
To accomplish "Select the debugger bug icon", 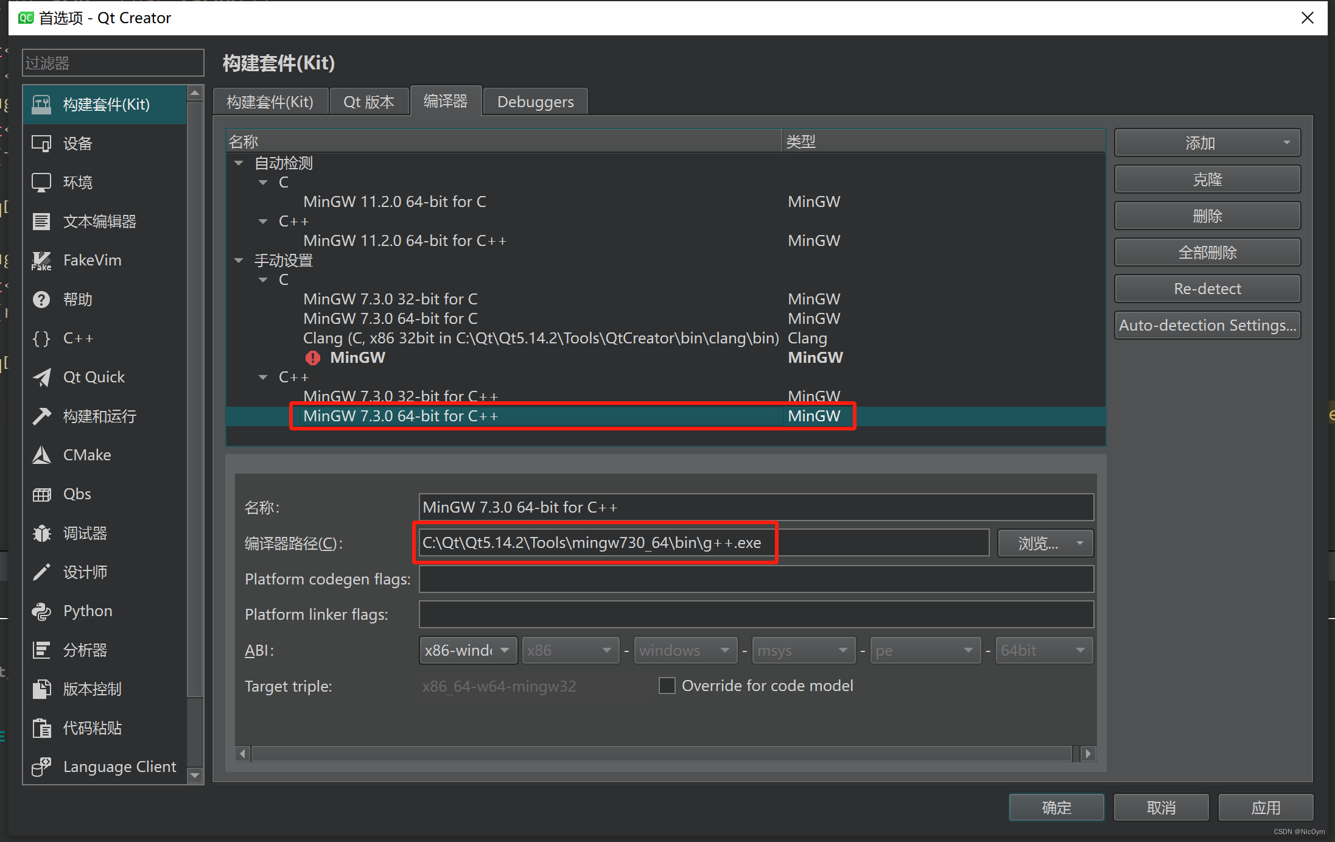I will (41, 534).
